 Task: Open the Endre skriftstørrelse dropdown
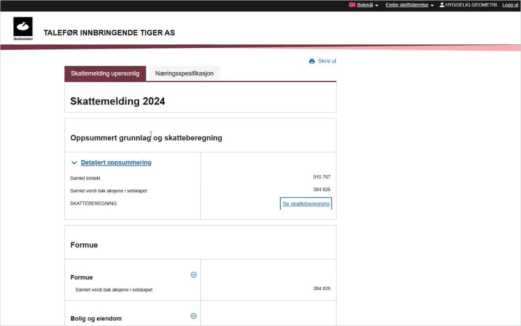[x=408, y=5]
